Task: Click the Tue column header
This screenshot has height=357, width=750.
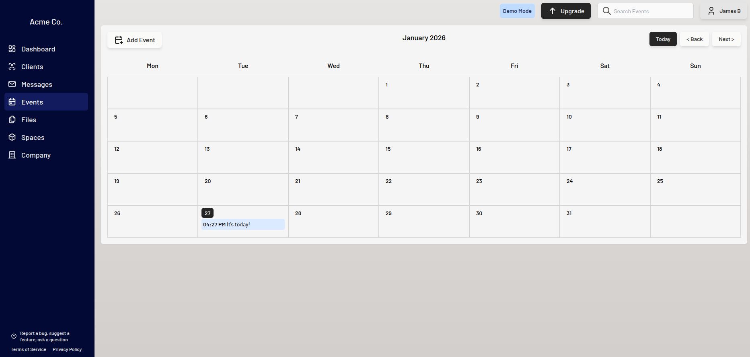Action: coord(243,66)
